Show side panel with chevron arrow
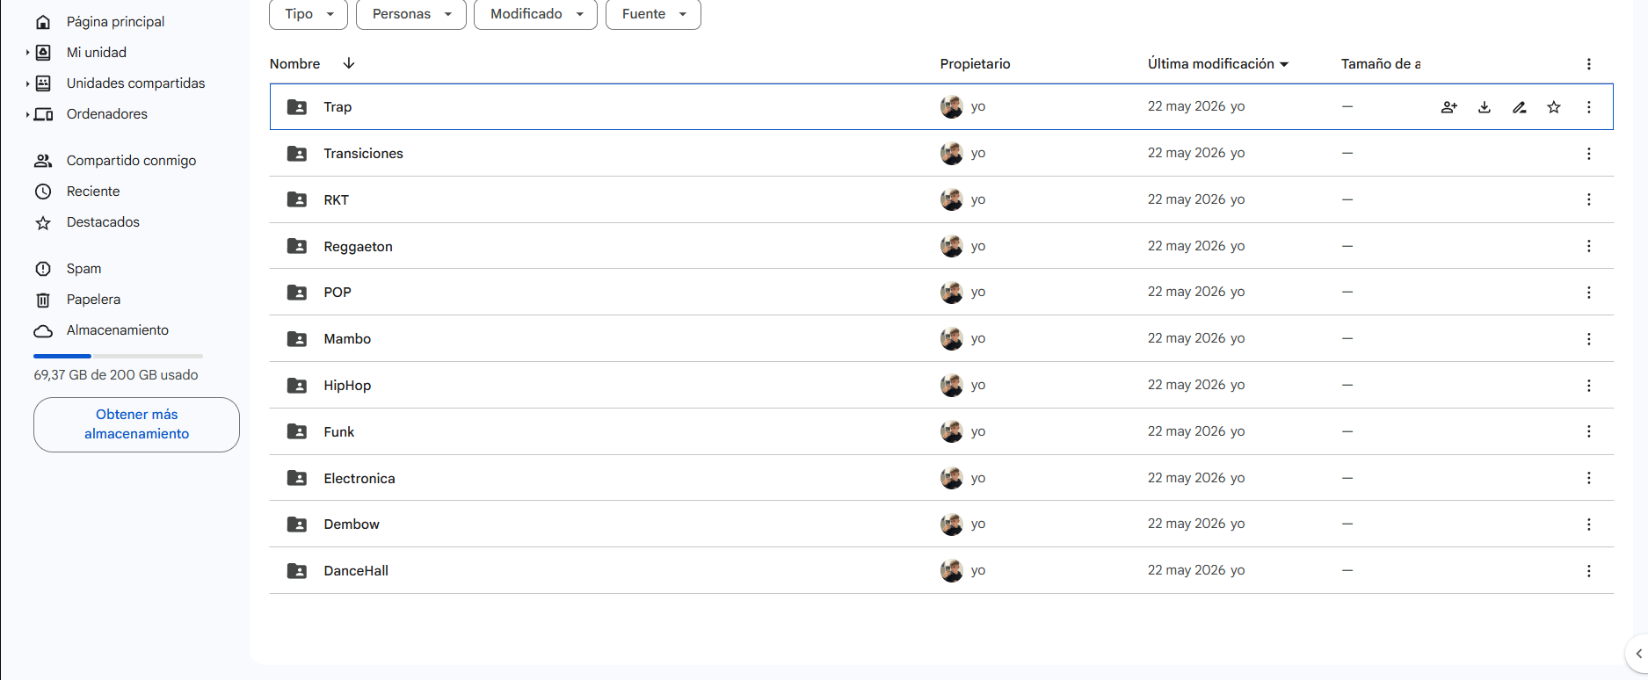Image resolution: width=1648 pixels, height=680 pixels. tap(1638, 654)
